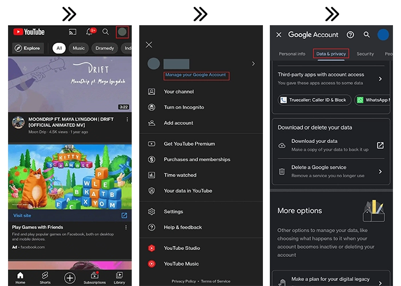Screen dimensions: 401x286
Task: Click Google Account help question icon
Action: 351,35
